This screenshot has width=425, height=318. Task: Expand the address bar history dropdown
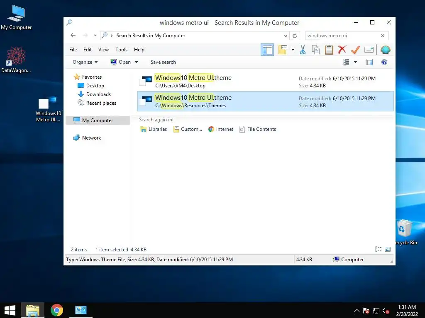tap(286, 36)
